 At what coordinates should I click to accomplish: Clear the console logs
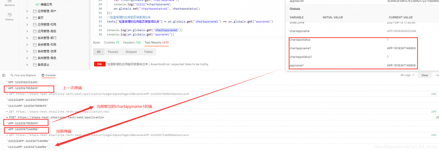(425, 75)
